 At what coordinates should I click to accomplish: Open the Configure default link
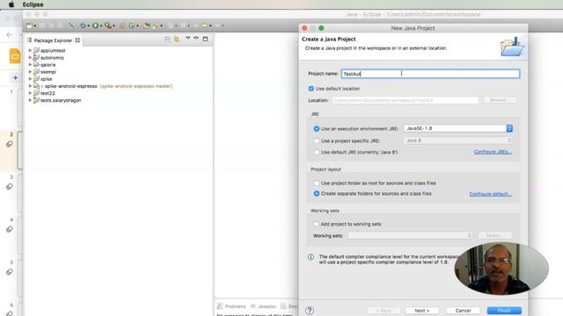click(490, 194)
